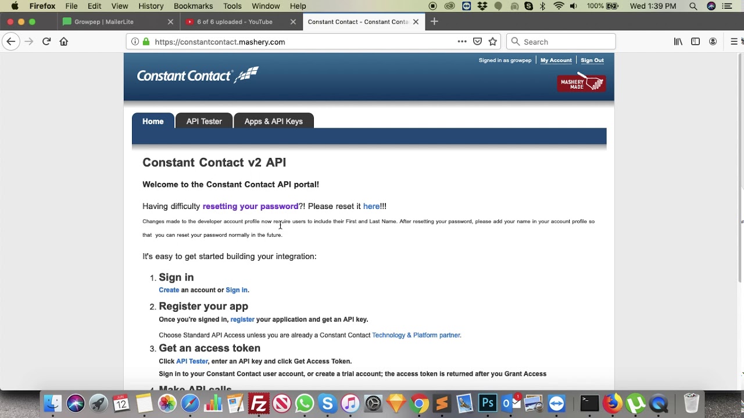This screenshot has height=418, width=744.
Task: Click the 'here' reset link
Action: (x=371, y=206)
